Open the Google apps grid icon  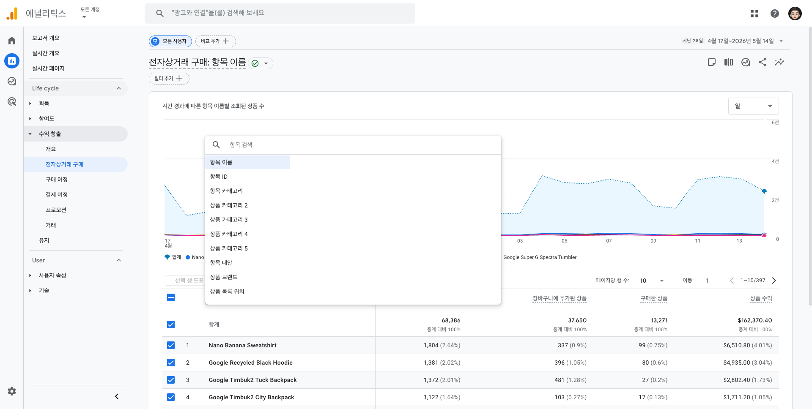pyautogui.click(x=754, y=14)
